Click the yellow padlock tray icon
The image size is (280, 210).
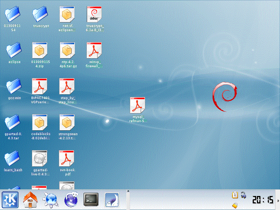pos(235,205)
